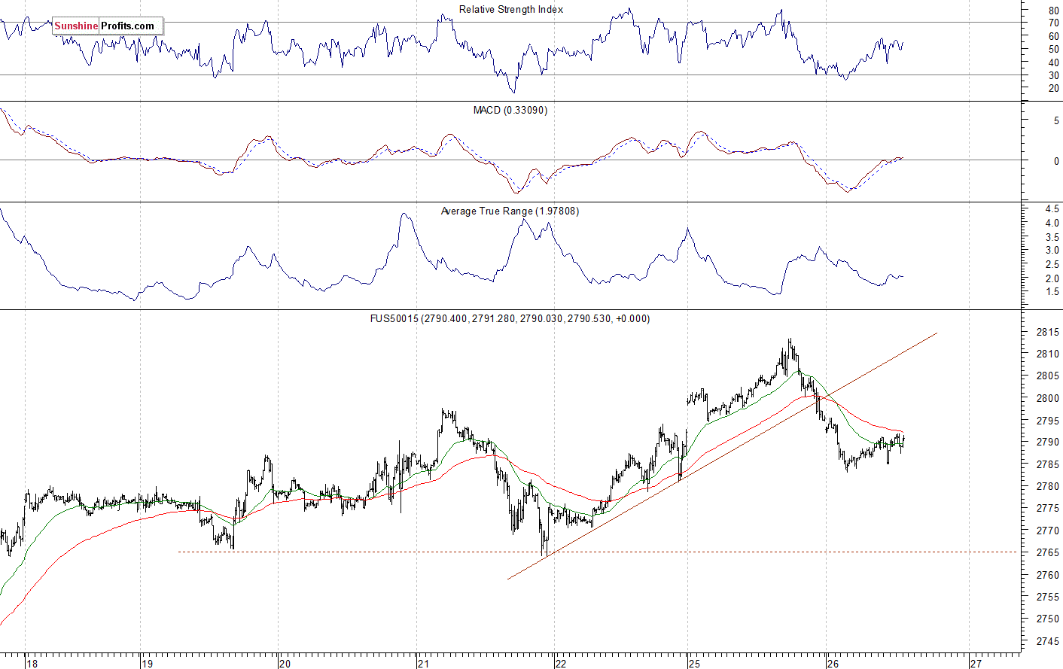Click the MACD (0.33090) label
The image size is (1063, 669).
(x=510, y=110)
